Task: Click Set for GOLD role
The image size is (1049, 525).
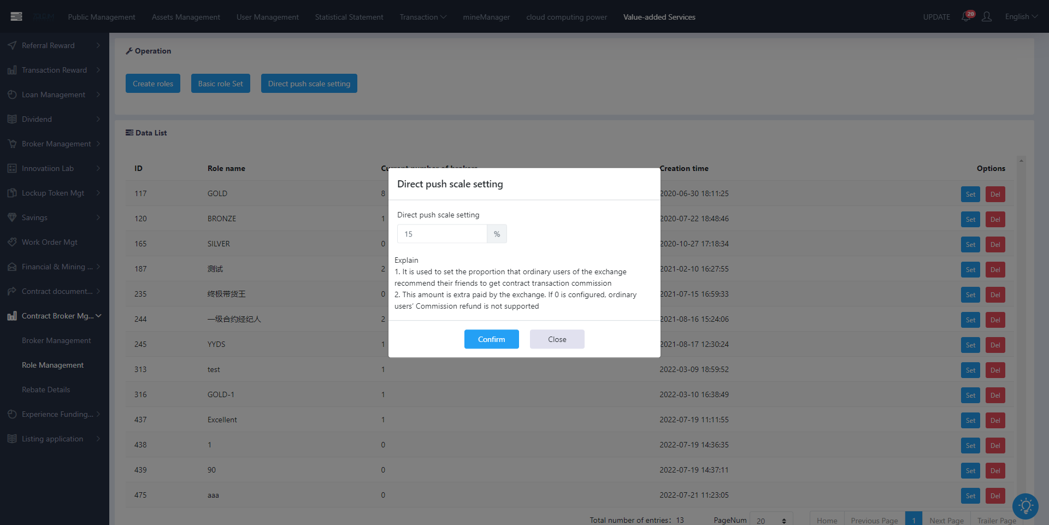Action: (970, 194)
